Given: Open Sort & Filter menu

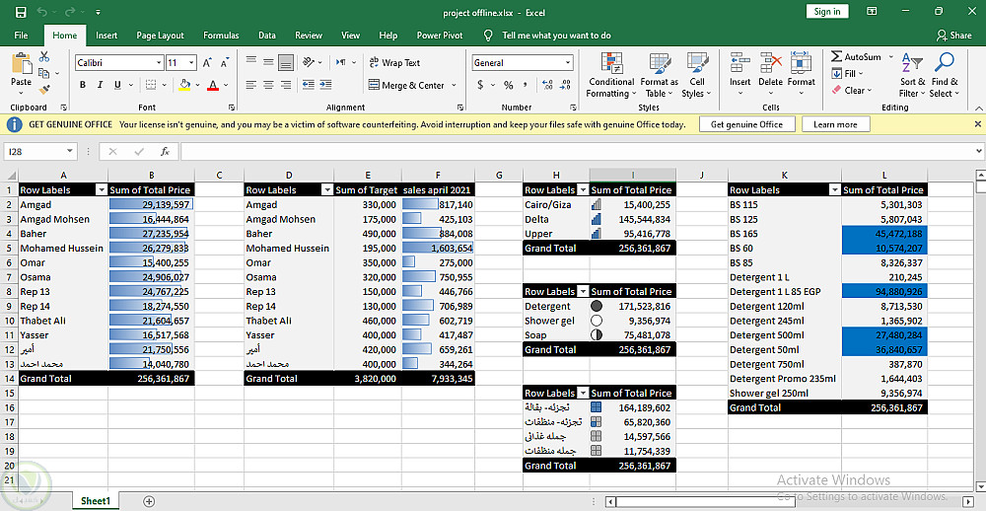Looking at the screenshot, I should coord(912,76).
